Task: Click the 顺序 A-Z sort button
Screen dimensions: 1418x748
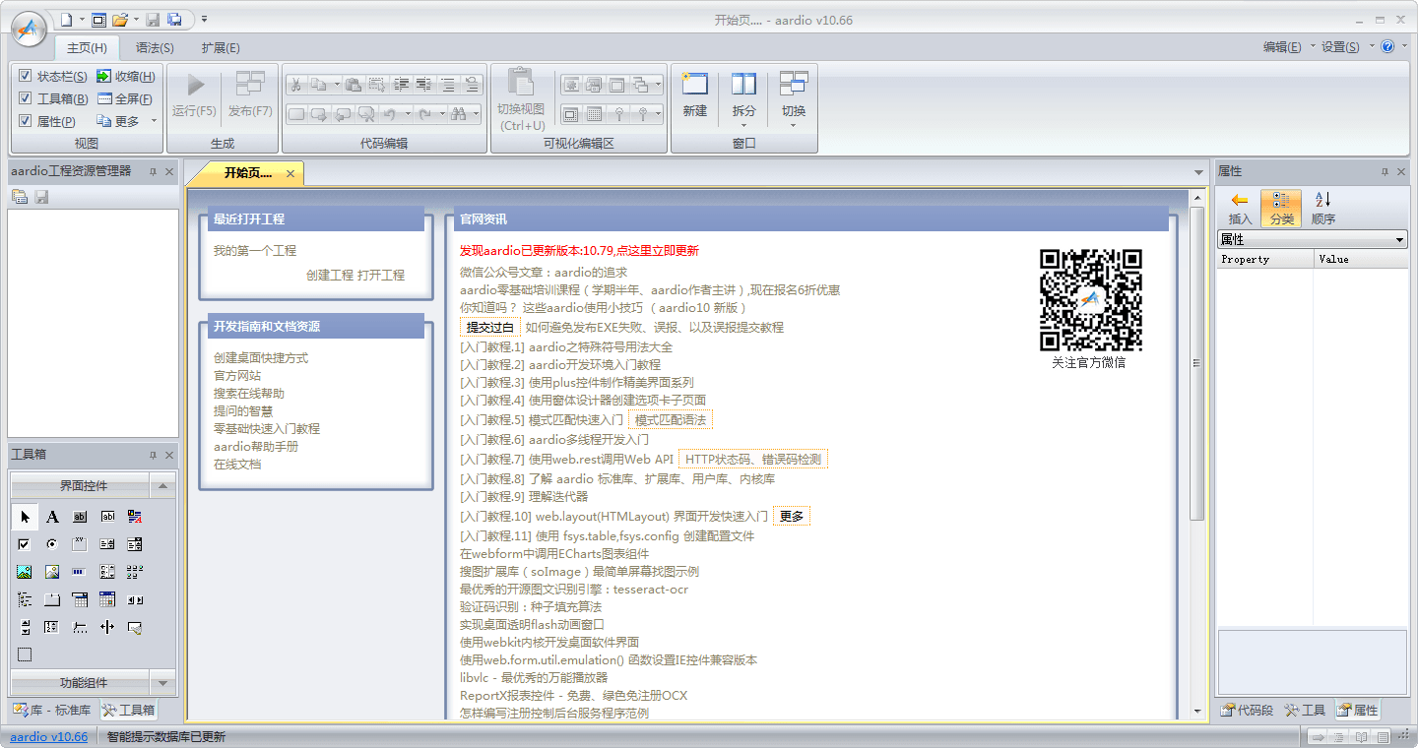Action: [x=1323, y=208]
